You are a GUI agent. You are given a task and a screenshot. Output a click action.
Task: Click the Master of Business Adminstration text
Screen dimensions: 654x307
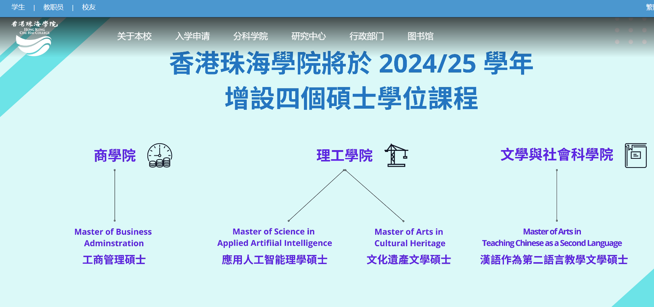click(x=114, y=237)
